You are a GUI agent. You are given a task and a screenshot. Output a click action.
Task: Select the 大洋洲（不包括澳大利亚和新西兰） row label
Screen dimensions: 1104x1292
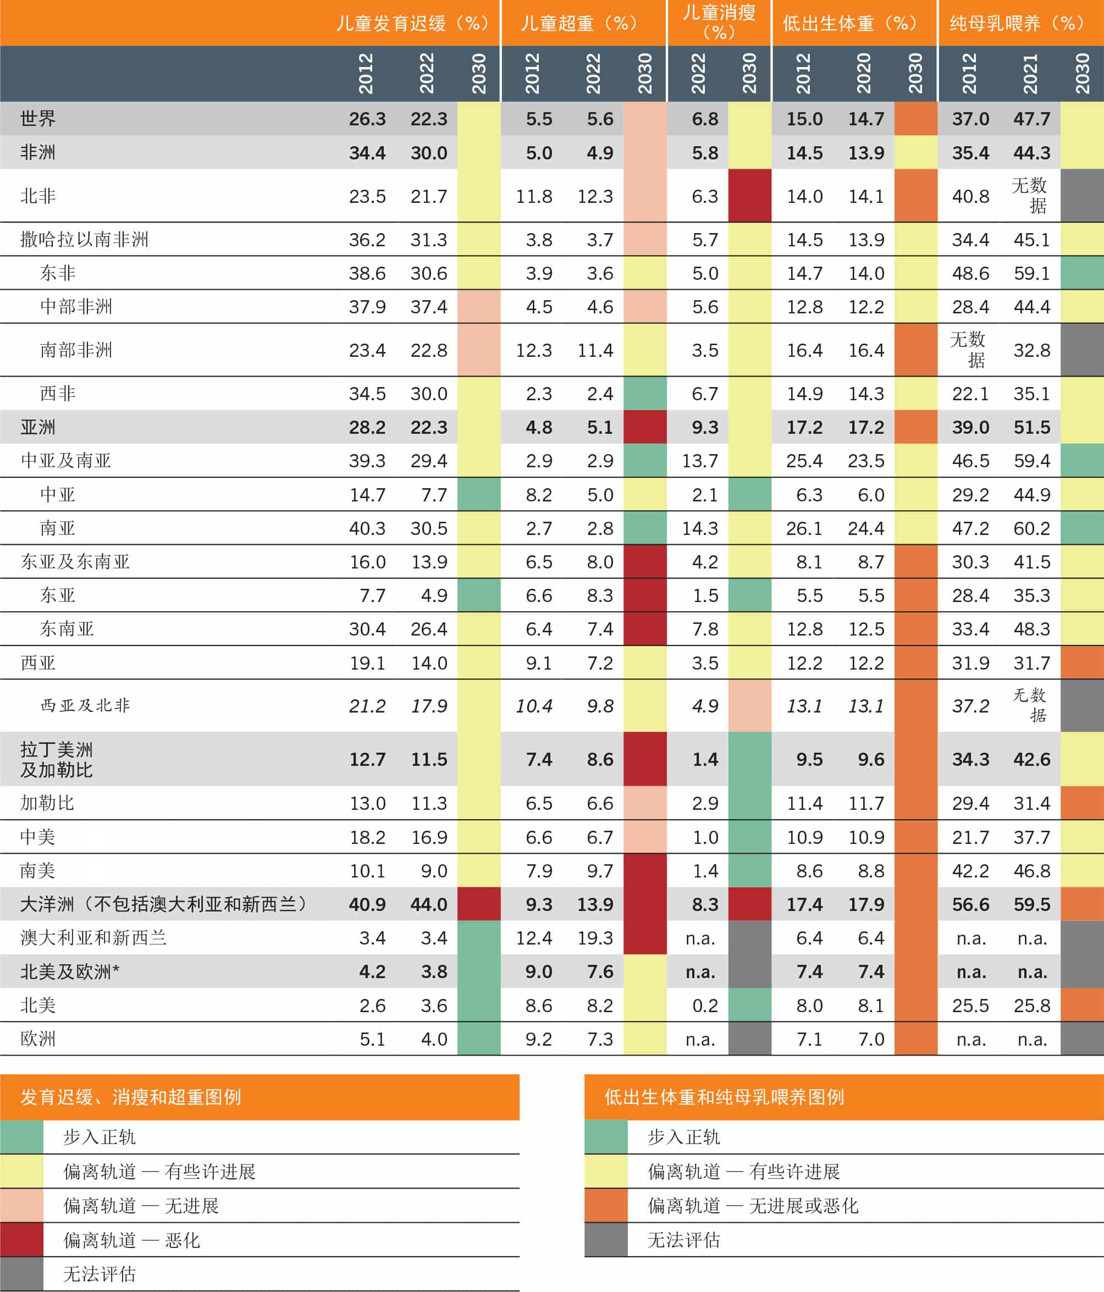164,903
